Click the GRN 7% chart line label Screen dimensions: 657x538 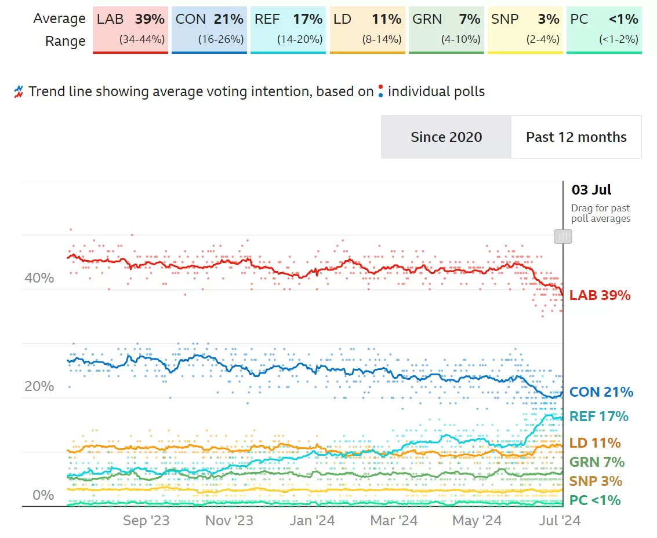(597, 462)
